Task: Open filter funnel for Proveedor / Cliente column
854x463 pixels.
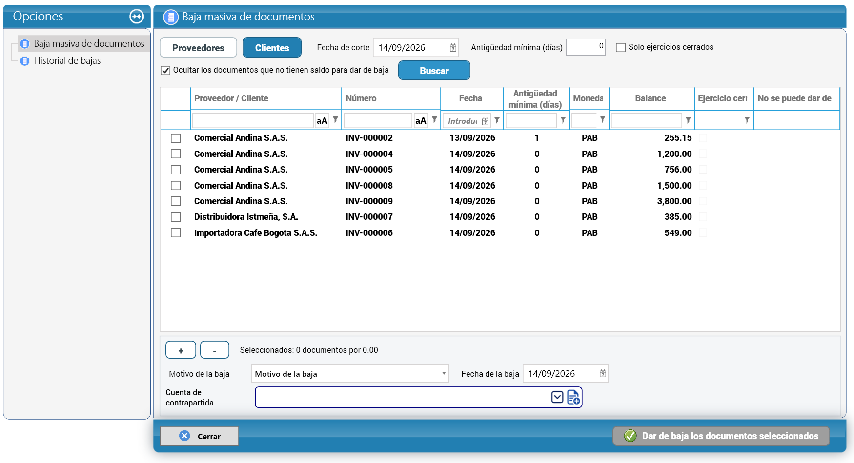Action: coord(335,120)
